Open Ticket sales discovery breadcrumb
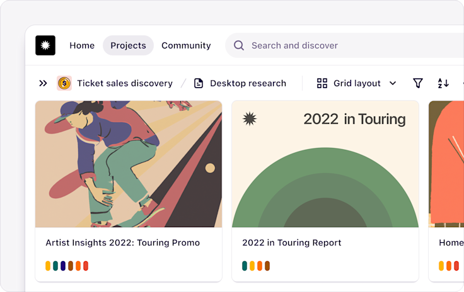The width and height of the screenshot is (464, 292). coord(125,83)
